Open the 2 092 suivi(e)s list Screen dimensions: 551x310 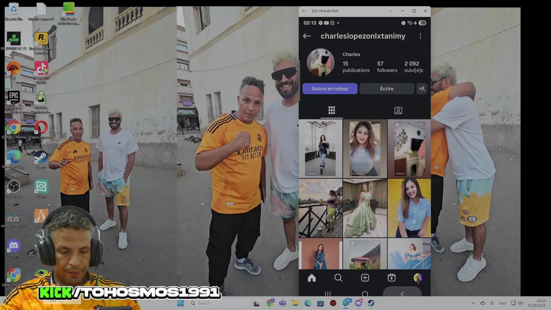[414, 67]
